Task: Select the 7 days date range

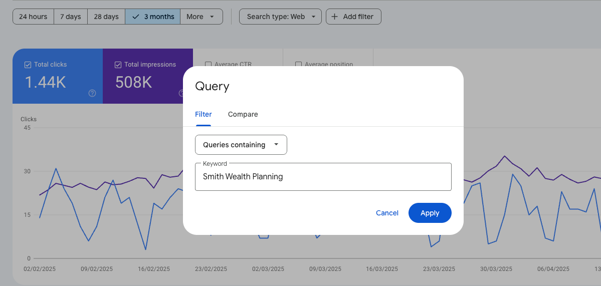Action: click(71, 17)
